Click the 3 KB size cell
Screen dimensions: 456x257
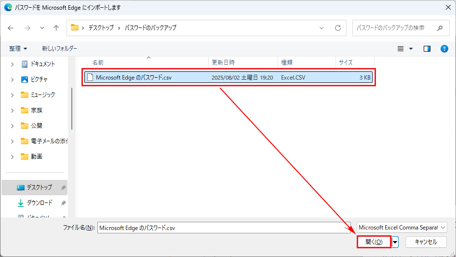pos(365,78)
